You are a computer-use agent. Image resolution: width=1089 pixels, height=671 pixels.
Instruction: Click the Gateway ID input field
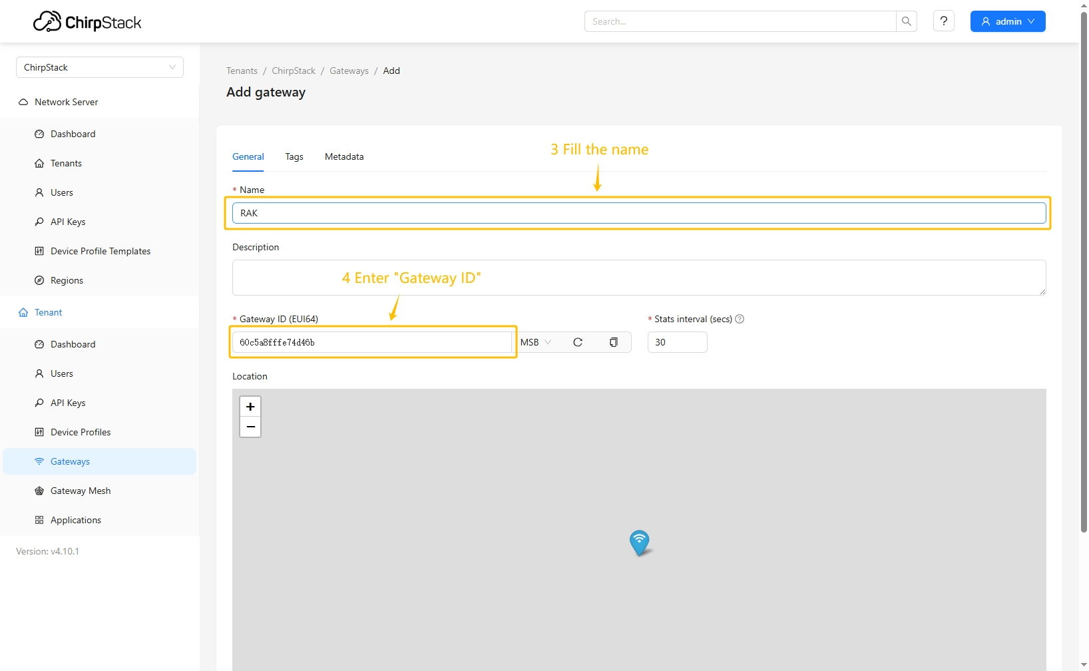click(x=371, y=342)
